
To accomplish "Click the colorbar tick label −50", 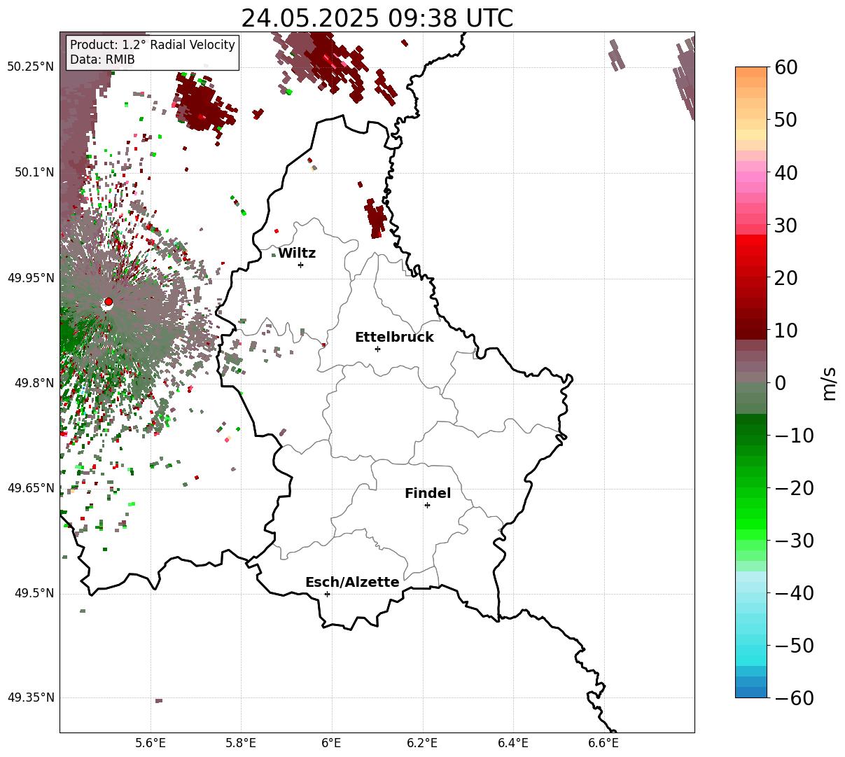I will pos(794,646).
